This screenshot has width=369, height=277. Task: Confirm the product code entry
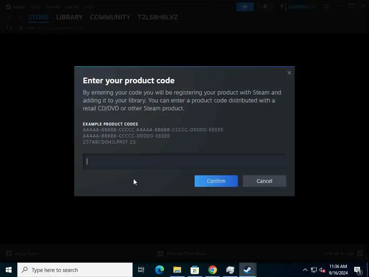click(x=216, y=181)
